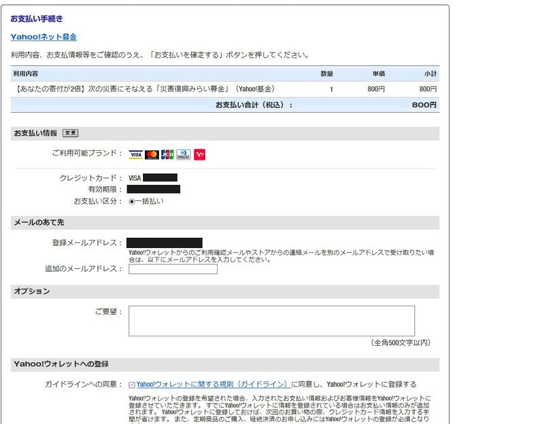This screenshot has width=544, height=424.
Task: Toggle the Yahoo!ウォレット guideline agreement checkbox
Action: coord(132,385)
